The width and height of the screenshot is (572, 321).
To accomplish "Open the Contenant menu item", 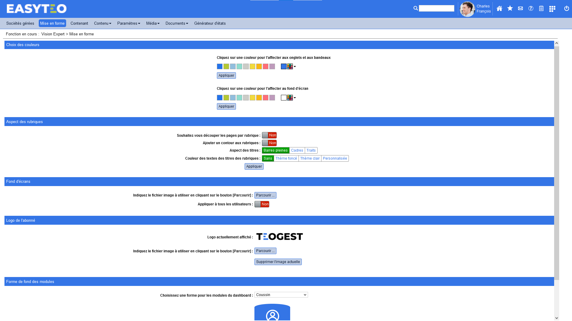I will point(79,23).
